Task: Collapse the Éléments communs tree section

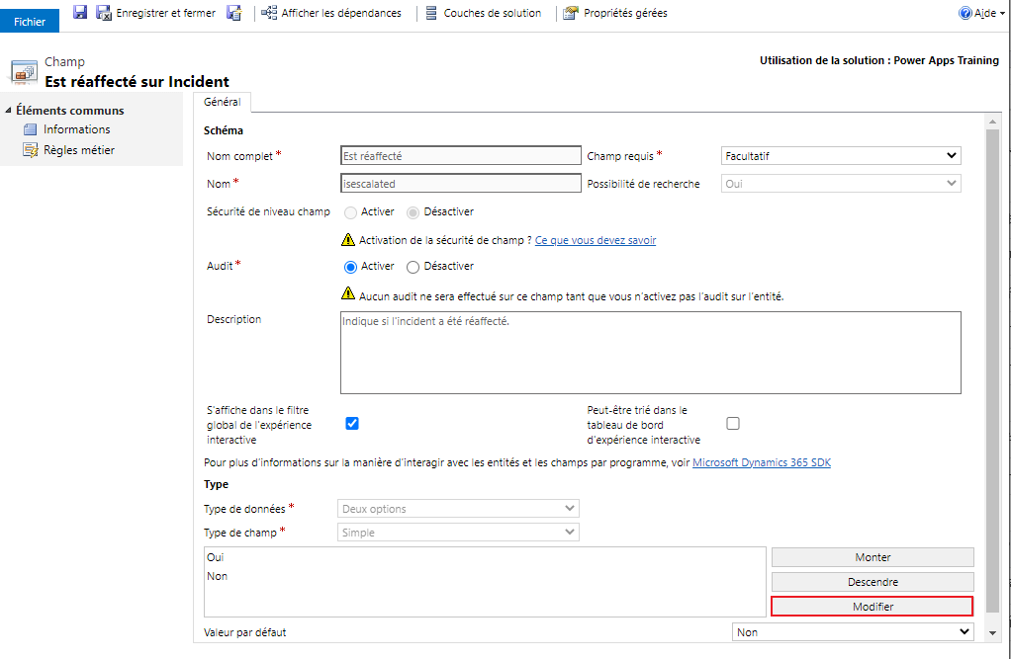Action: point(8,110)
